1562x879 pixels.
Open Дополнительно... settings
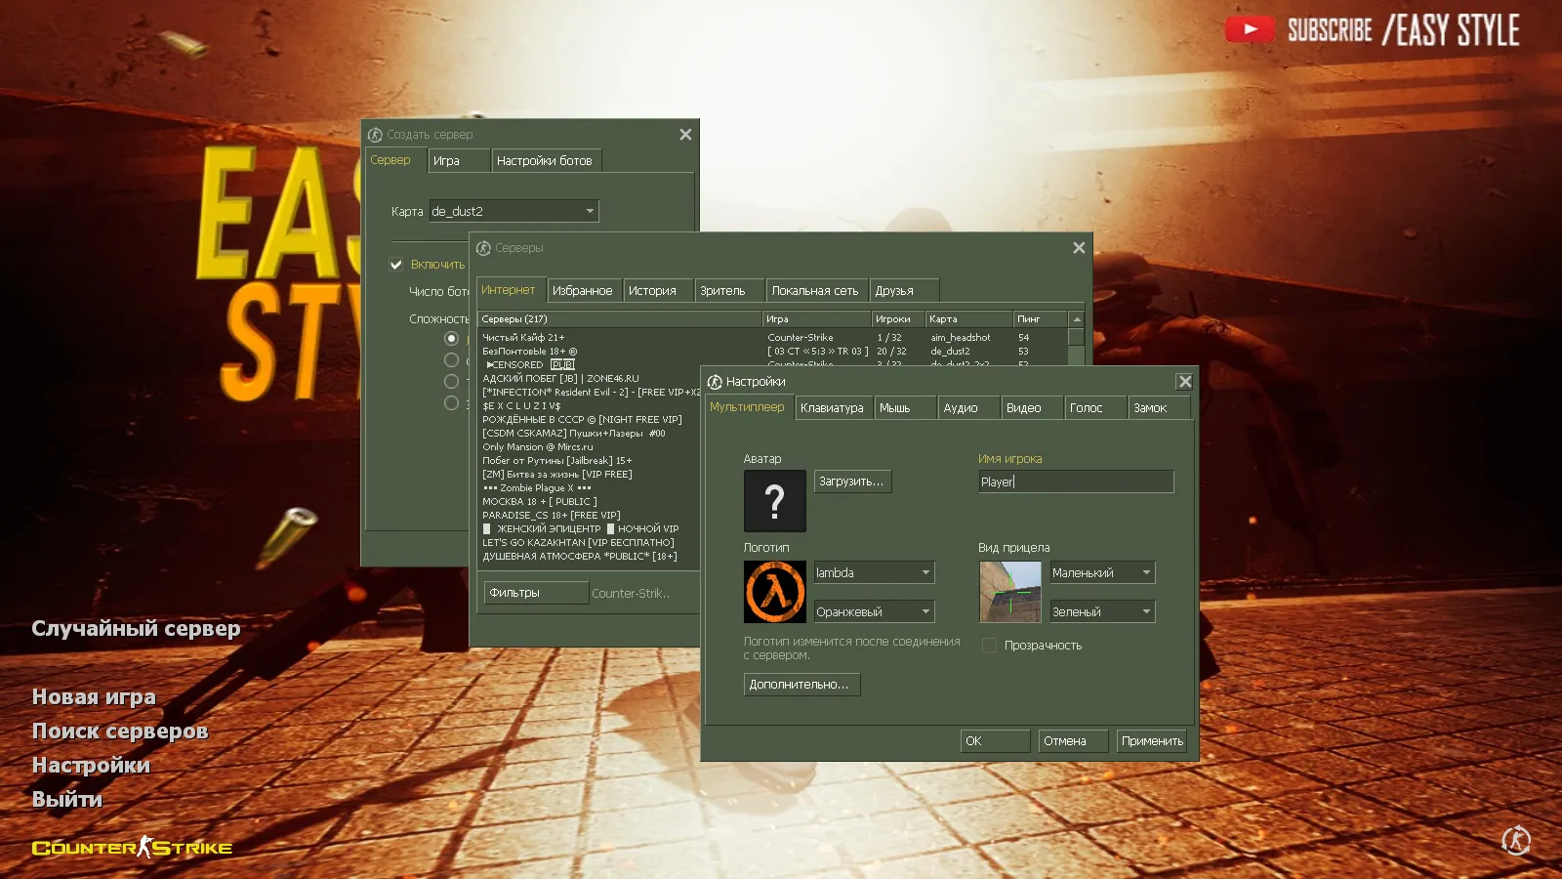801,684
